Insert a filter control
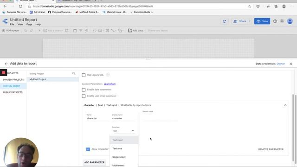 tap(81, 31)
